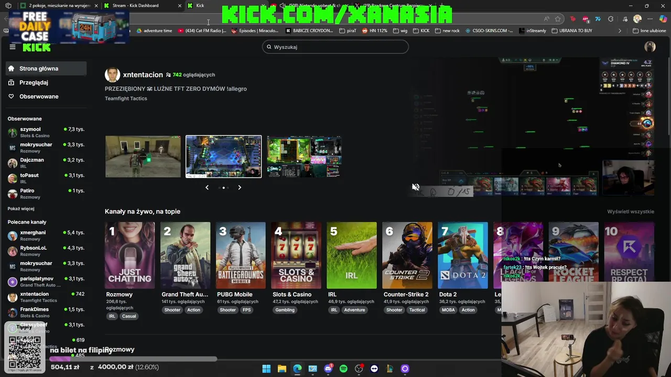Screen dimensions: 671x377
Task: Open xntentacion channel name link
Action: pos(143,75)
